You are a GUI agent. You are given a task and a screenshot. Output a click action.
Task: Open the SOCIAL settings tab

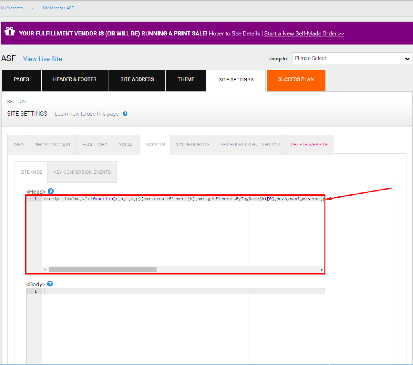tap(126, 144)
